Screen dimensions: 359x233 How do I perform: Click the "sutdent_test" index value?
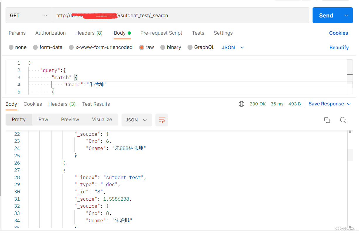click(x=124, y=177)
